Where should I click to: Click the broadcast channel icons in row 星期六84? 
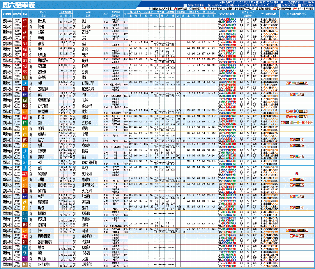tap(297, 236)
